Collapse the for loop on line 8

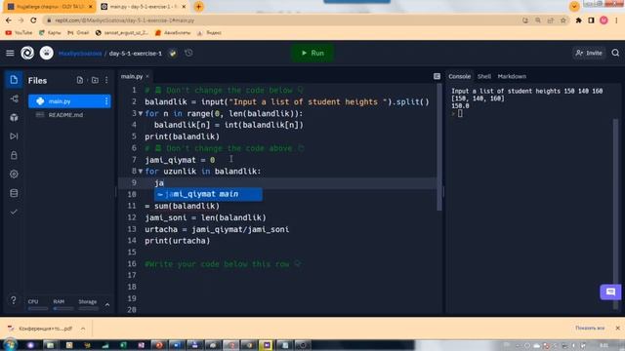coord(141,172)
